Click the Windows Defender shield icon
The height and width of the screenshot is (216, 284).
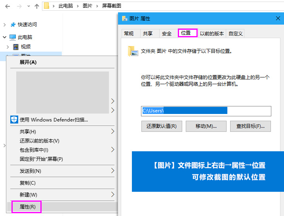tap(14, 120)
